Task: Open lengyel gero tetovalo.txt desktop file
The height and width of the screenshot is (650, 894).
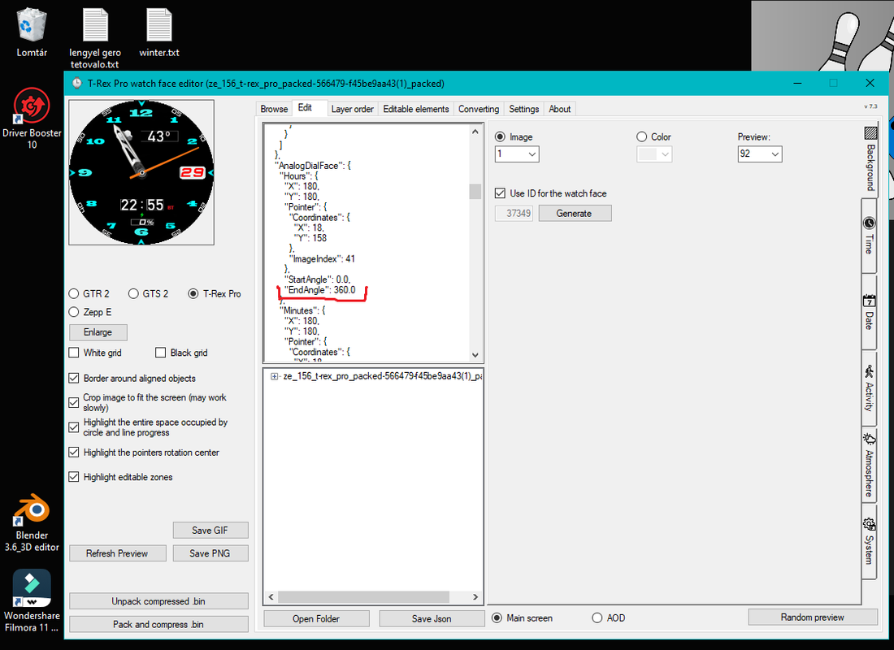Action: pos(95,38)
